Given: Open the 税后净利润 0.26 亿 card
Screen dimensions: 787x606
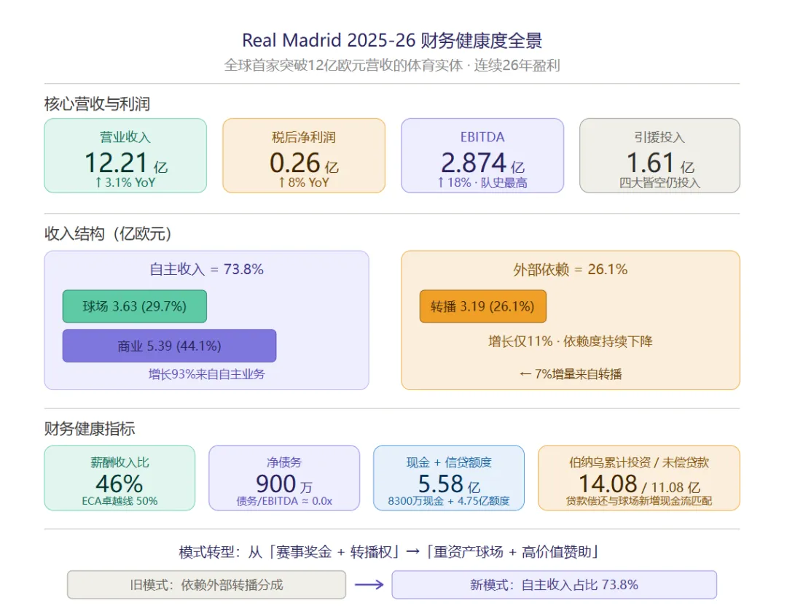Looking at the screenshot, I should tap(304, 156).
